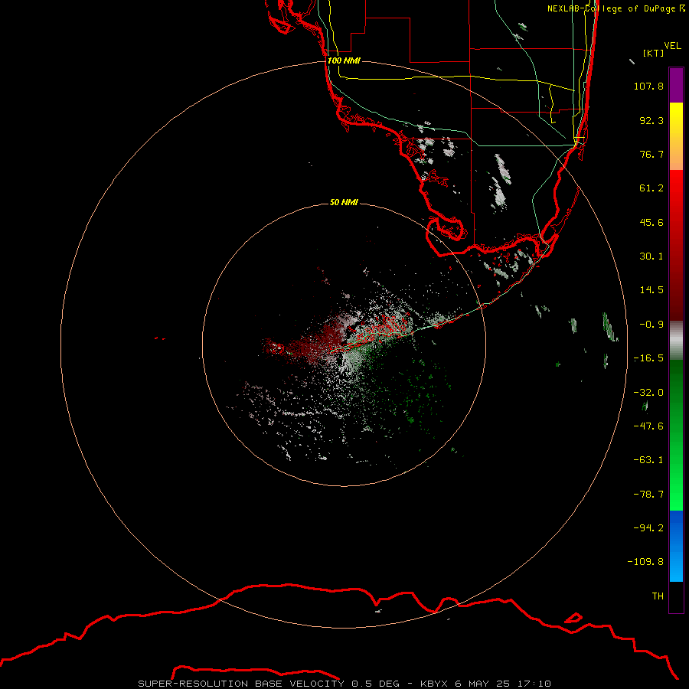Click the -47.6 velocity scale value

pyautogui.click(x=648, y=426)
